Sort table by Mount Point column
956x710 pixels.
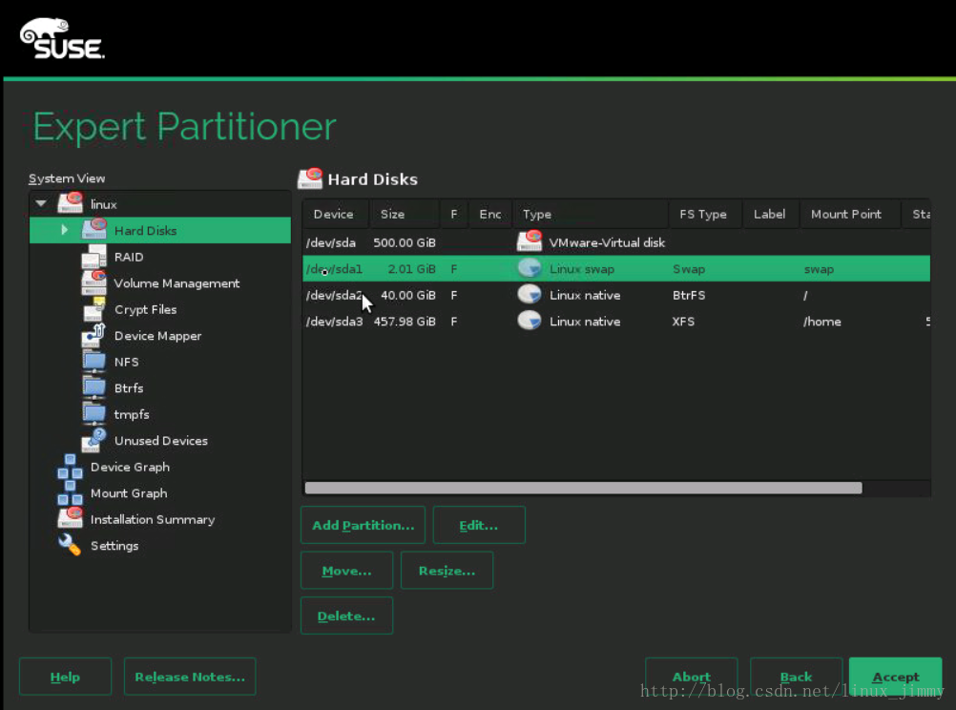pos(850,214)
